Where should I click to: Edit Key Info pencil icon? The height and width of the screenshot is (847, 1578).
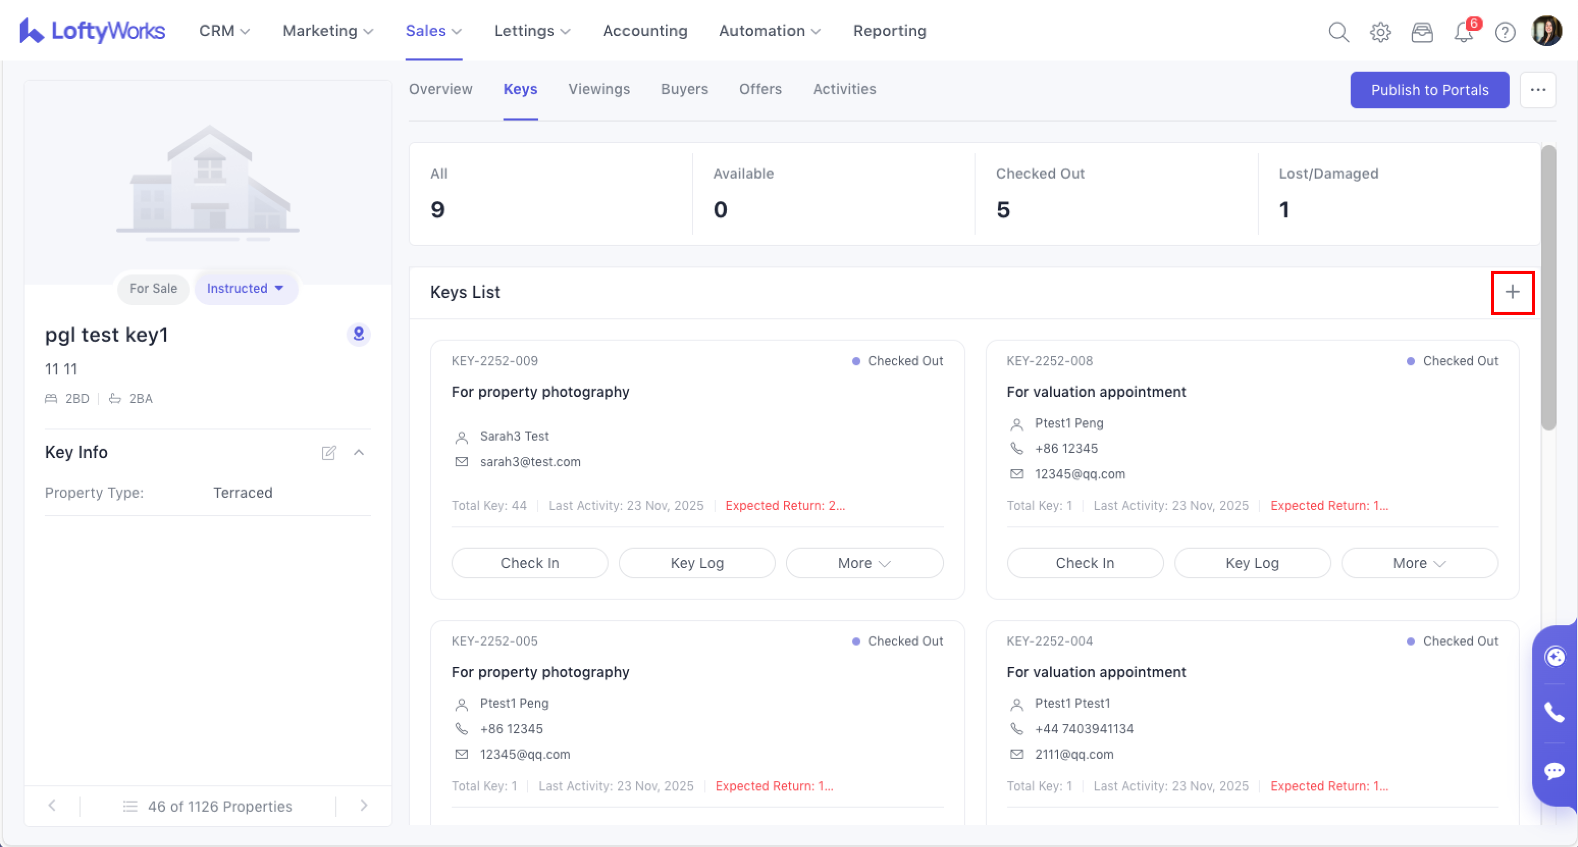click(329, 453)
